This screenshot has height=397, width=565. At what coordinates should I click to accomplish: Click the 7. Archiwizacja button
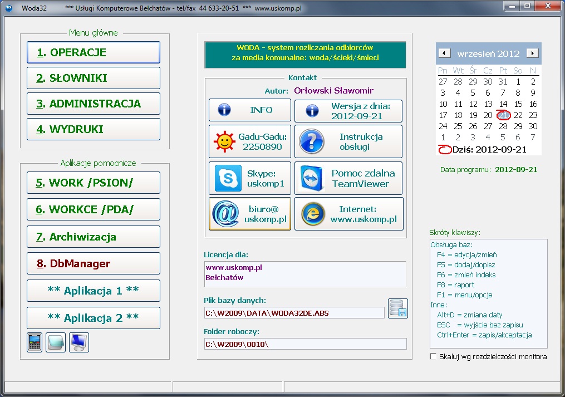(x=93, y=237)
